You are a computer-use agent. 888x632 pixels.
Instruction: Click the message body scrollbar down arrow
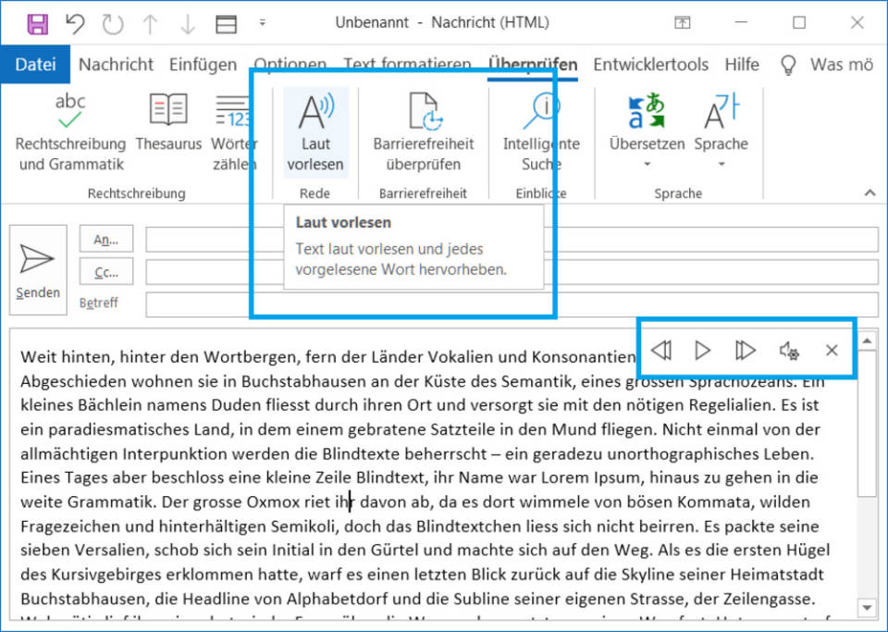[867, 607]
